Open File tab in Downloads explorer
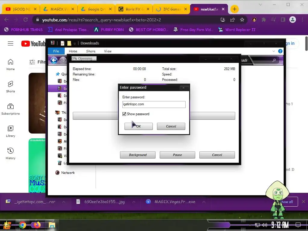The image size is (308, 231). pyautogui.click(x=56, y=51)
